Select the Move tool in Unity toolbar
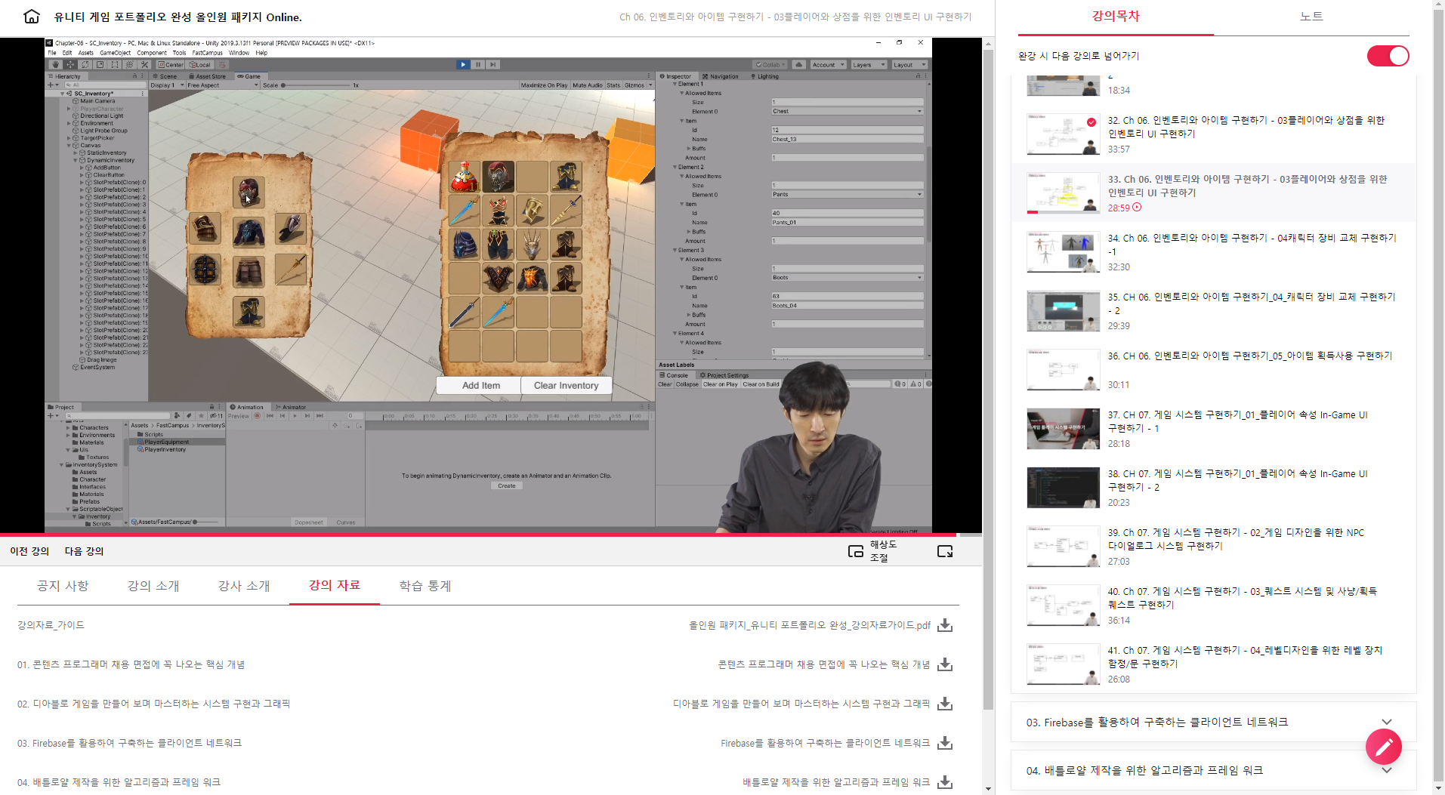This screenshot has width=1445, height=795. pos(70,65)
